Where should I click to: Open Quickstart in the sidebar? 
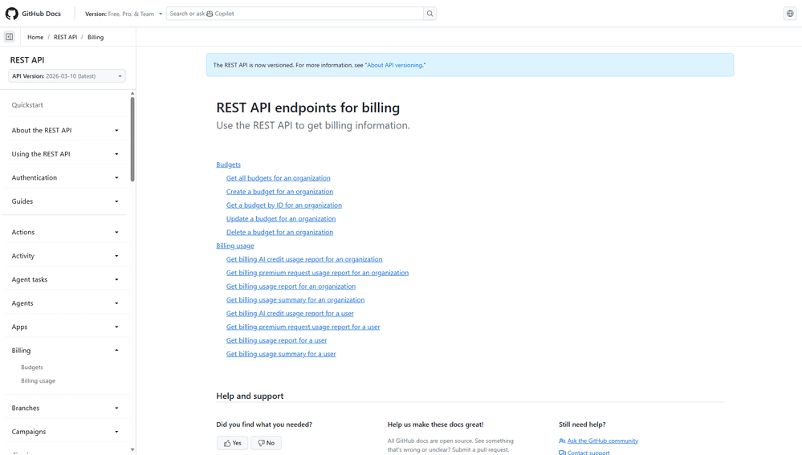tap(27, 105)
